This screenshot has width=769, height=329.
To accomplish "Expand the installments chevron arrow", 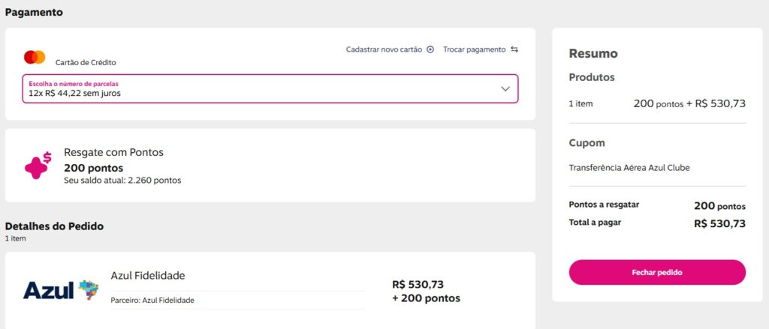I will [x=505, y=88].
